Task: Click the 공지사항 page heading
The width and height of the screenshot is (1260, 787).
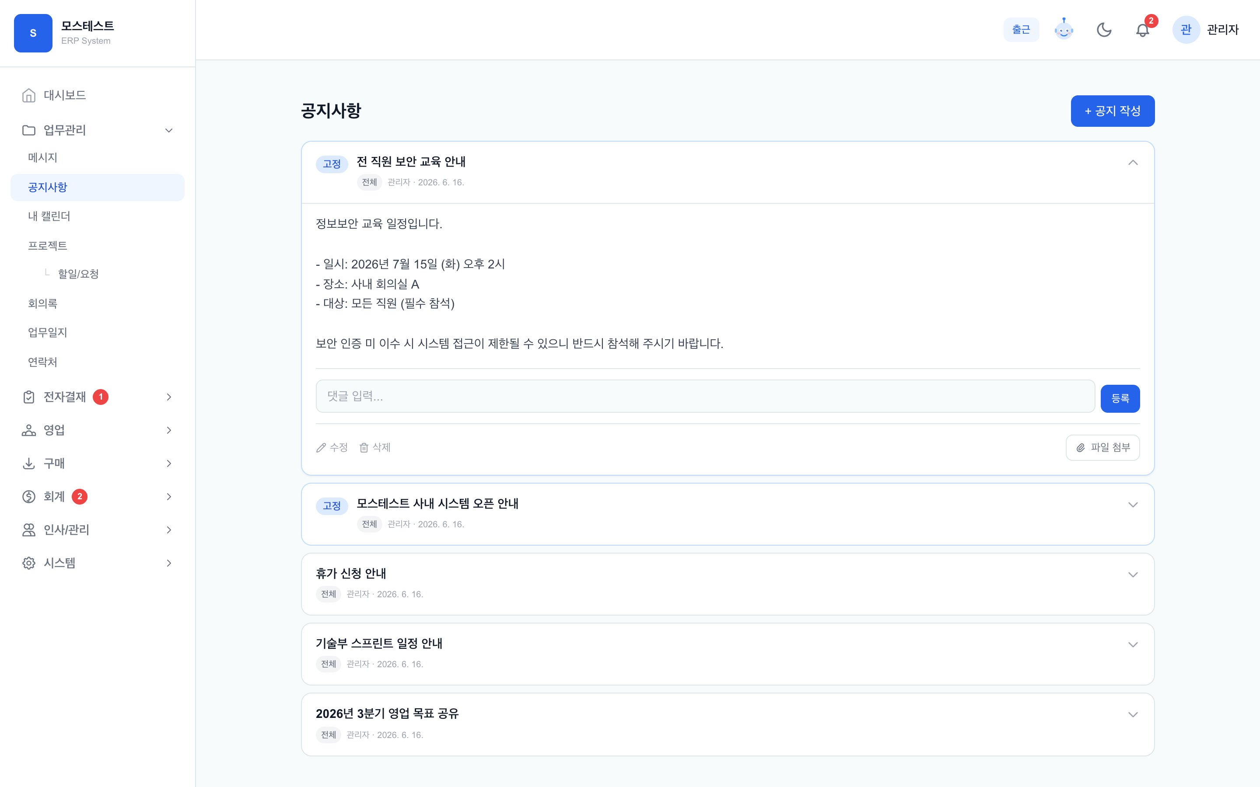Action: click(x=331, y=111)
